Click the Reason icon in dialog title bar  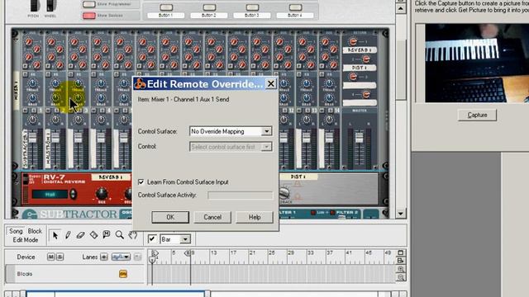(x=140, y=83)
